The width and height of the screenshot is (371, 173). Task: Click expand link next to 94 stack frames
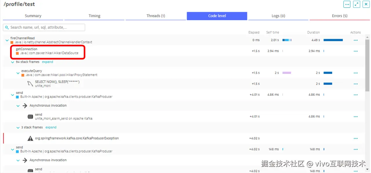point(48,62)
